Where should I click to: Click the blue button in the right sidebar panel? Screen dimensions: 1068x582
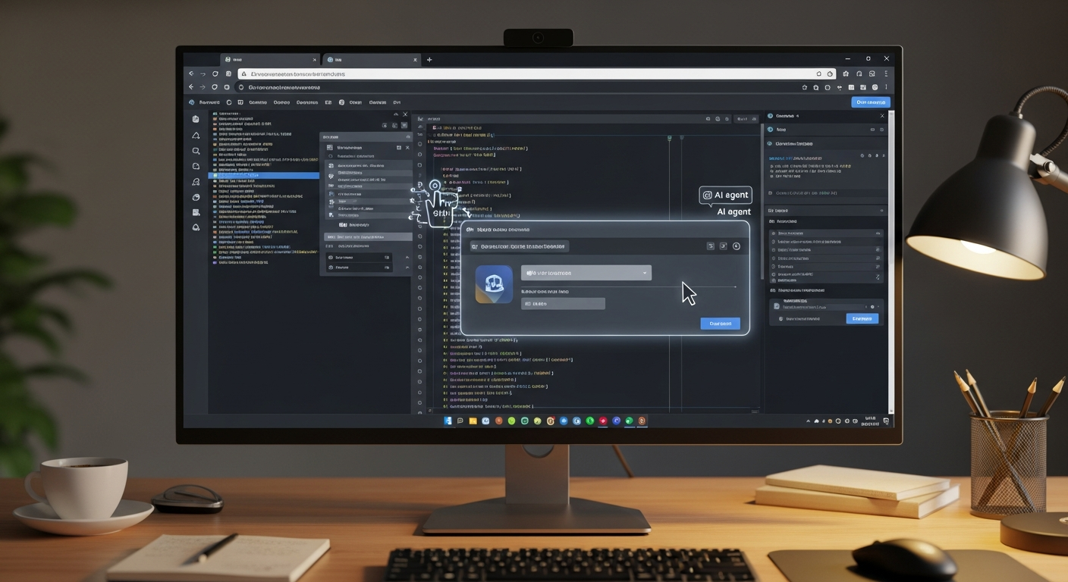[862, 318]
